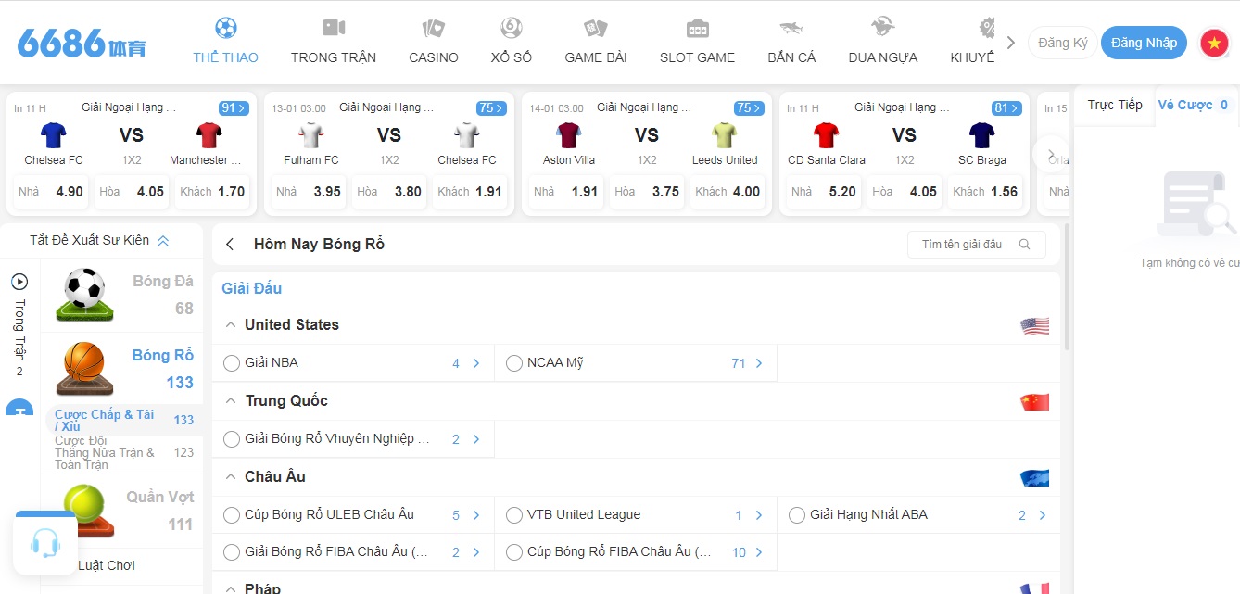Image resolution: width=1240 pixels, height=594 pixels.
Task: Click the United States flag icon
Action: coord(1034,325)
